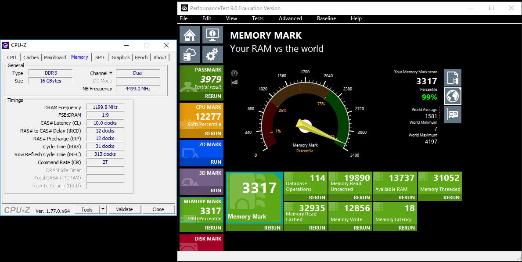Switch to the Caches tab in CPU-Z

point(31,57)
